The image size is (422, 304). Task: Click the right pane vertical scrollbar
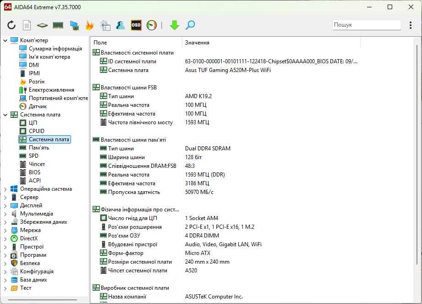417,155
